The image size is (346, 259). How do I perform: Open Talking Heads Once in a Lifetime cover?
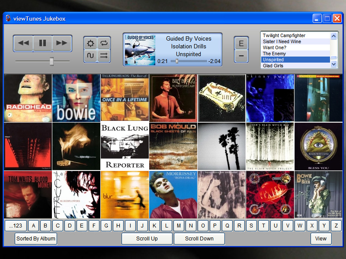tap(125, 98)
